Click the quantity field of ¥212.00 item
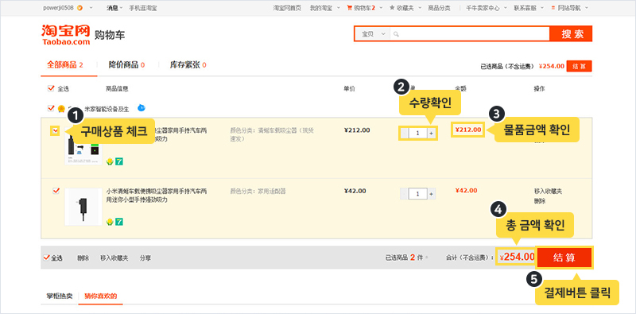Image resolution: width=636 pixels, height=314 pixels. [418, 133]
